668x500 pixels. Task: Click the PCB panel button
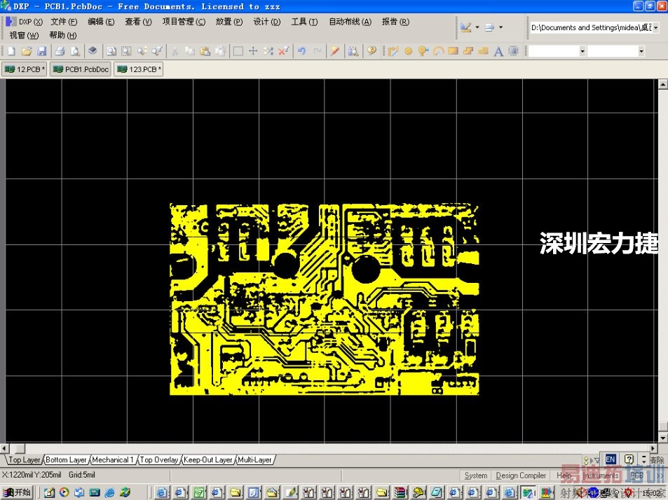point(636,475)
